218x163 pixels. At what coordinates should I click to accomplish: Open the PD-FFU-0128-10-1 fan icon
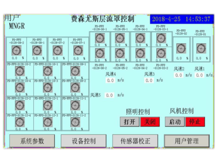pos(48,71)
